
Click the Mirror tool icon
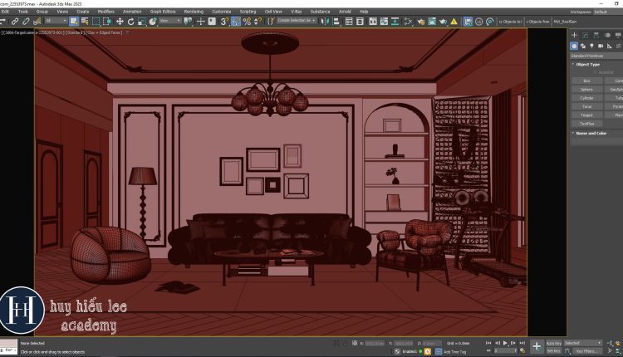[x=325, y=21]
